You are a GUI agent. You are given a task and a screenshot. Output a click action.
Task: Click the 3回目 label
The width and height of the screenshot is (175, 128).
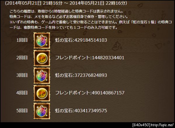tap(22, 75)
